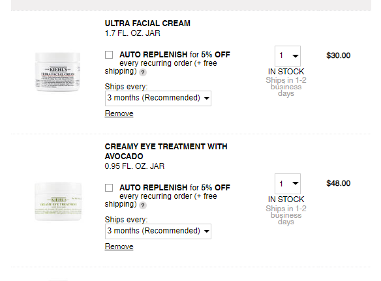381x281 pixels.
Task: Open Ultra Facial Cream product title
Action: (x=147, y=23)
